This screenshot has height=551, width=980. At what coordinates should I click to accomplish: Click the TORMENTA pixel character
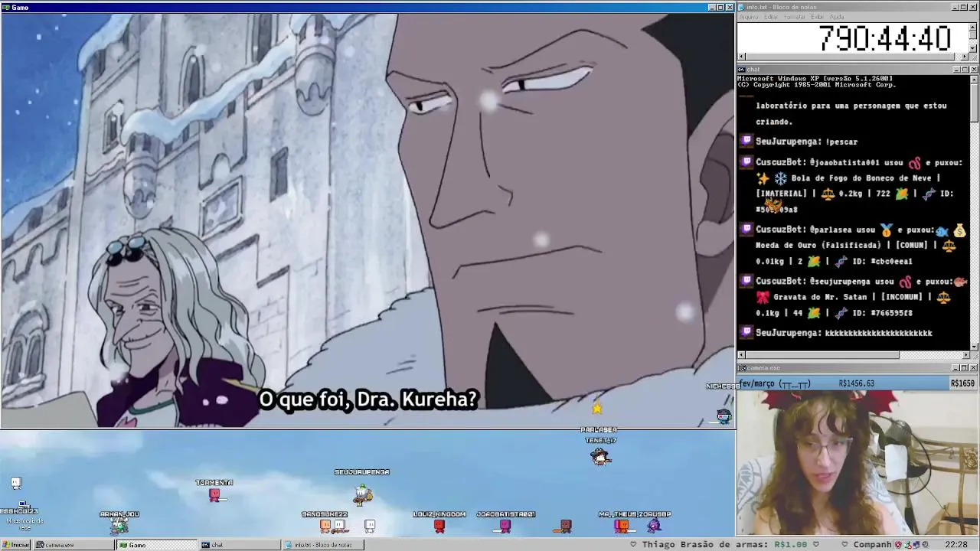pos(215,495)
